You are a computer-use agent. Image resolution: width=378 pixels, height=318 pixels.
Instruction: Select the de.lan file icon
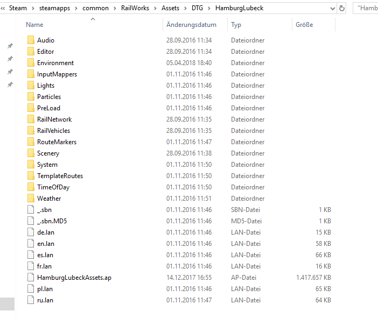point(31,232)
